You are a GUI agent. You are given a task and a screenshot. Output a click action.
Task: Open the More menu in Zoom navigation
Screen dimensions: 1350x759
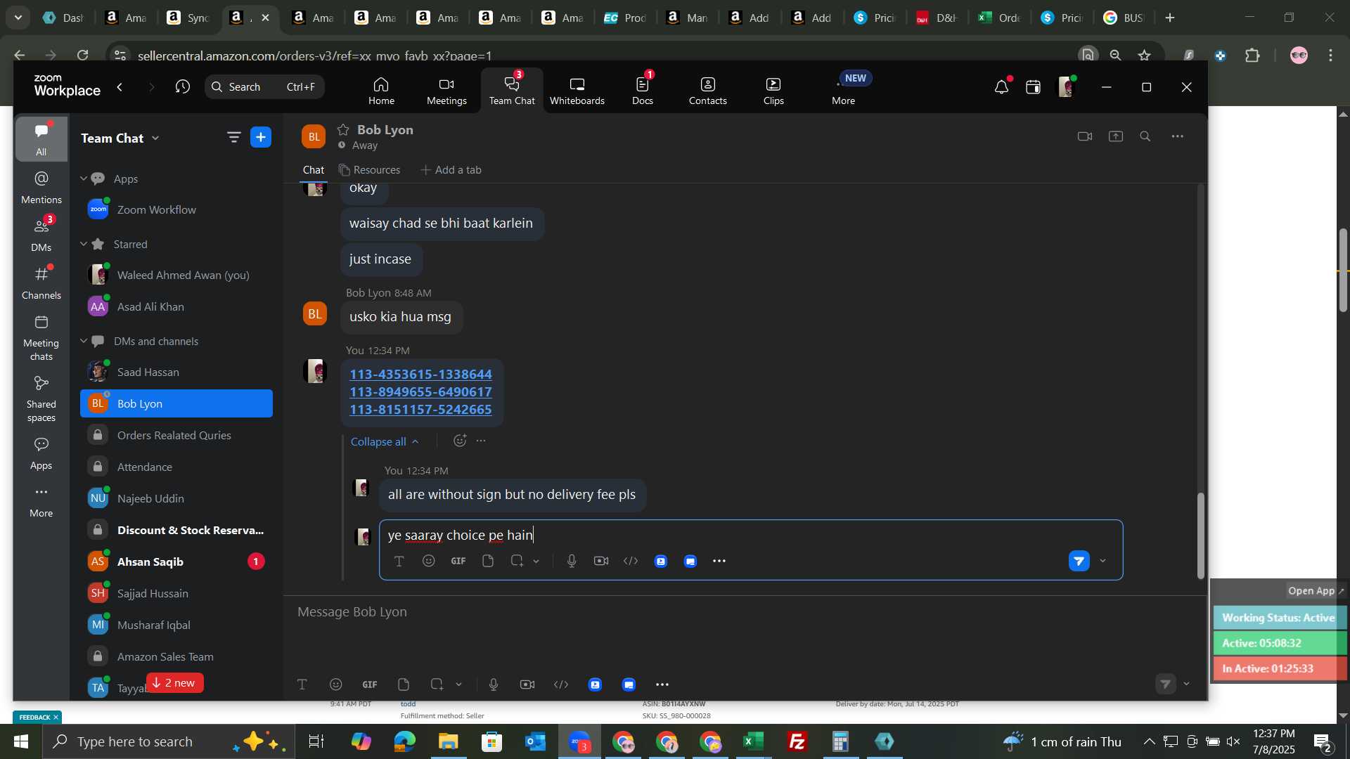tap(843, 91)
